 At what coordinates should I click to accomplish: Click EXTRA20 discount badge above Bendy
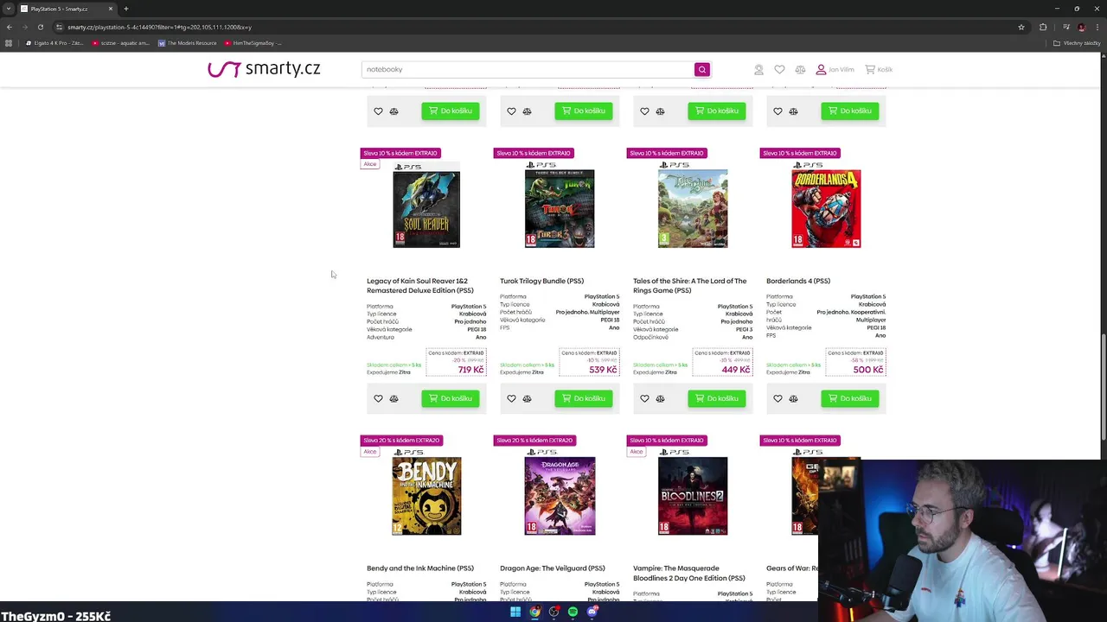(401, 441)
